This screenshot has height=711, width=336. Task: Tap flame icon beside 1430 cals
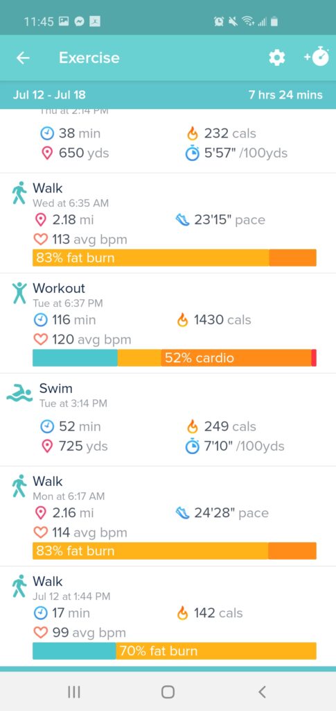182,320
